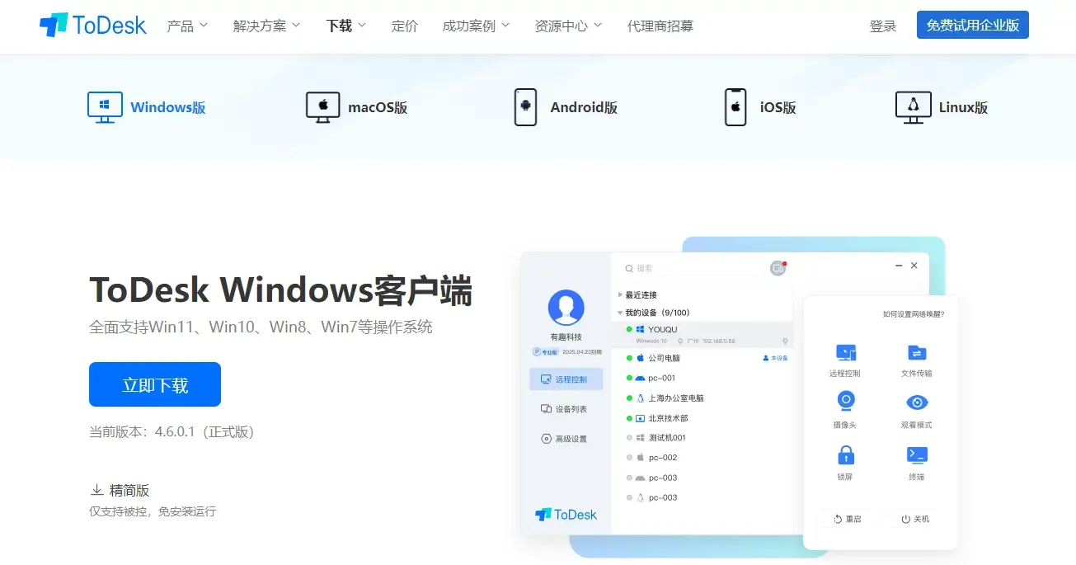1076x565 pixels.
Task: Open the 下载 dropdown menu
Action: coord(344,26)
